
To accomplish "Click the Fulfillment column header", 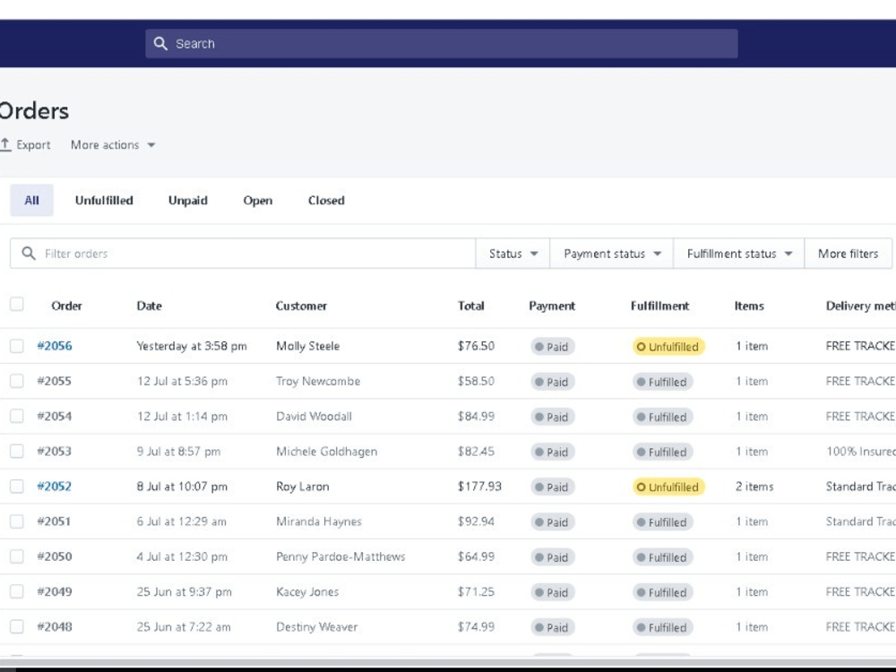I will point(660,306).
